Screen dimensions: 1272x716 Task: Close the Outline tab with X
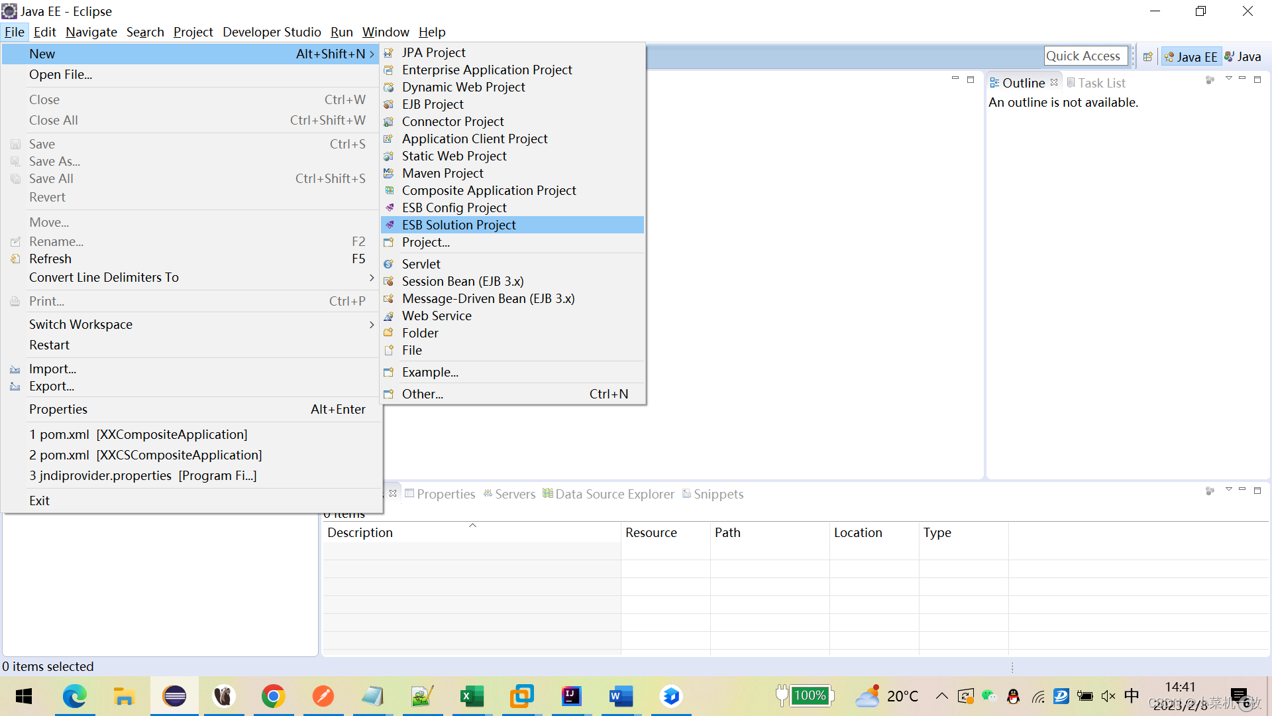point(1054,82)
